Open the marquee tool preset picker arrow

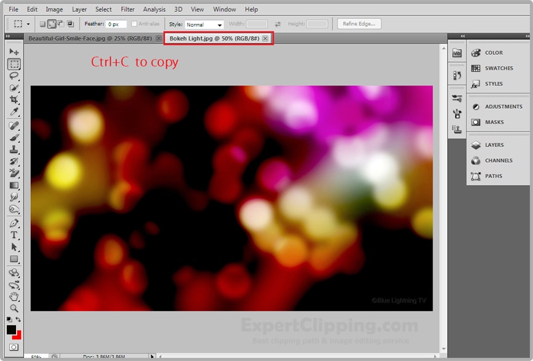28,24
